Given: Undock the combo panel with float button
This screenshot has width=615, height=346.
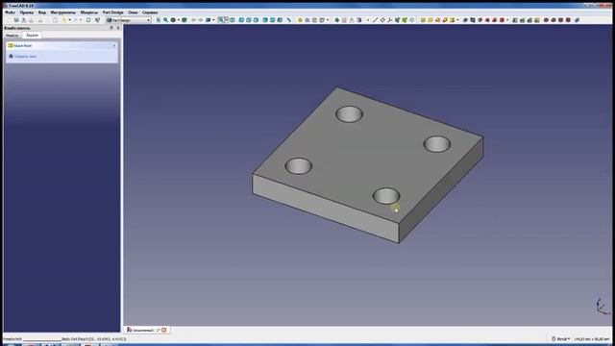Looking at the screenshot, I should [x=111, y=28].
